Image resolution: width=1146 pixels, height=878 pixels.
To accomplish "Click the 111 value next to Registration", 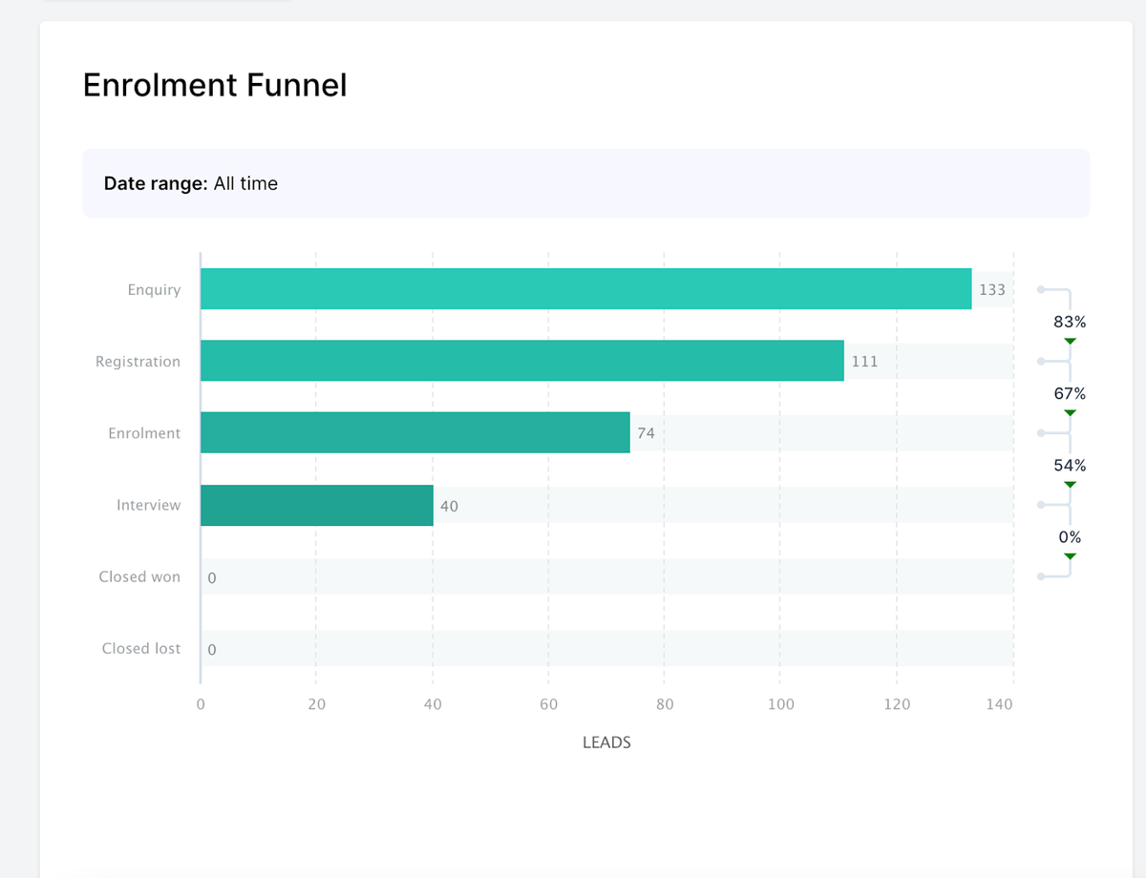I will 864,362.
